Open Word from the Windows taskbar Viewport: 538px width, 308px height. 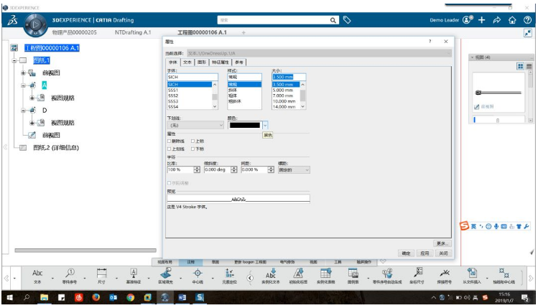182,297
